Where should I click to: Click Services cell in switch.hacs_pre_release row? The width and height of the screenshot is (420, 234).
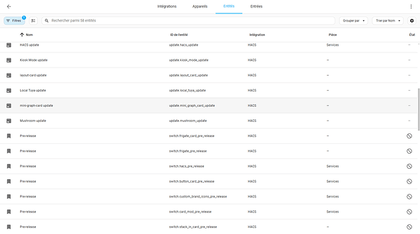pos(332,166)
